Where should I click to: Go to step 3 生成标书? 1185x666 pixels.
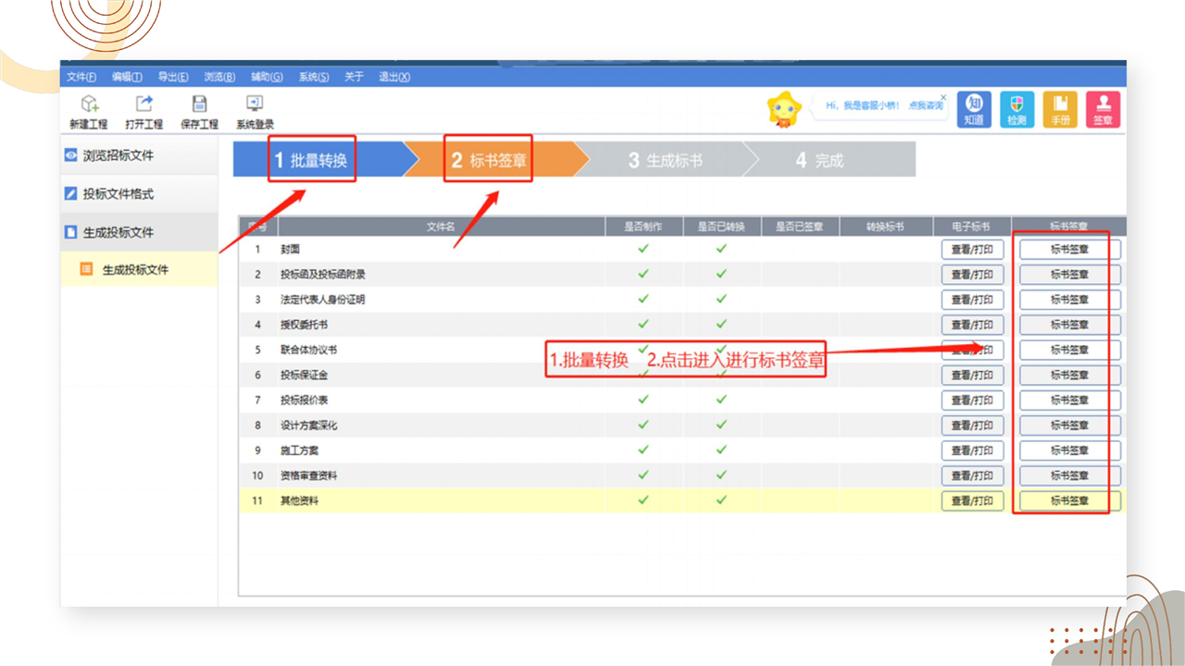pos(665,160)
